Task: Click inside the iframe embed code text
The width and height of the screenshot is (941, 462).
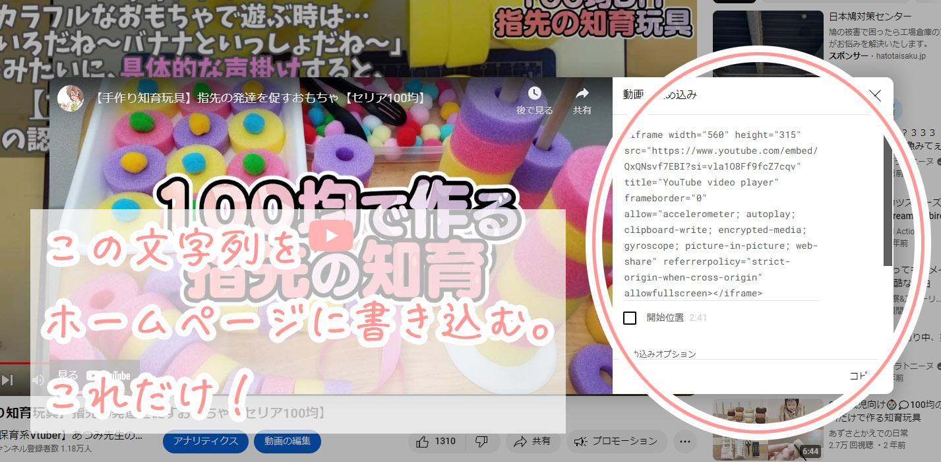Action: coord(721,214)
